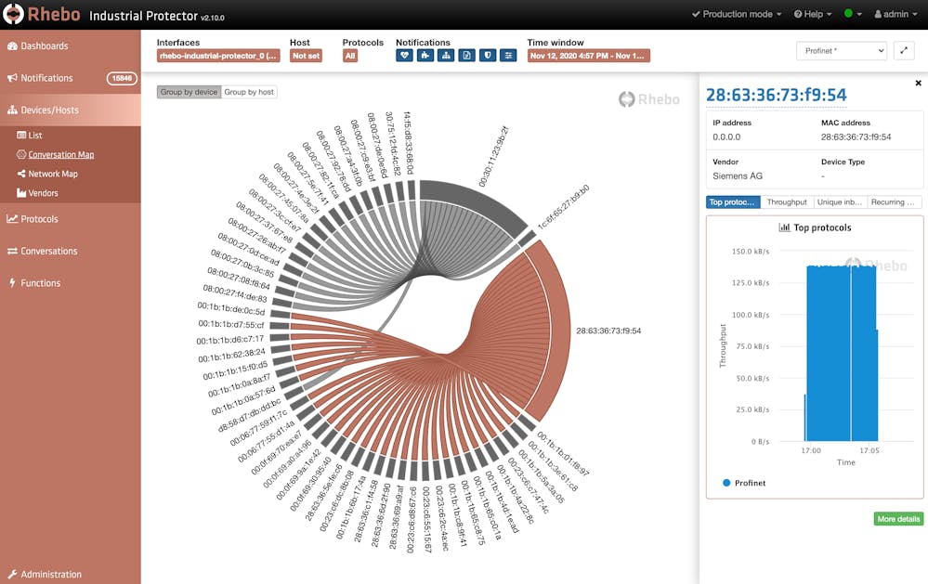This screenshot has width=928, height=584.
Task: Switch to the Throughput tab
Action: point(787,202)
